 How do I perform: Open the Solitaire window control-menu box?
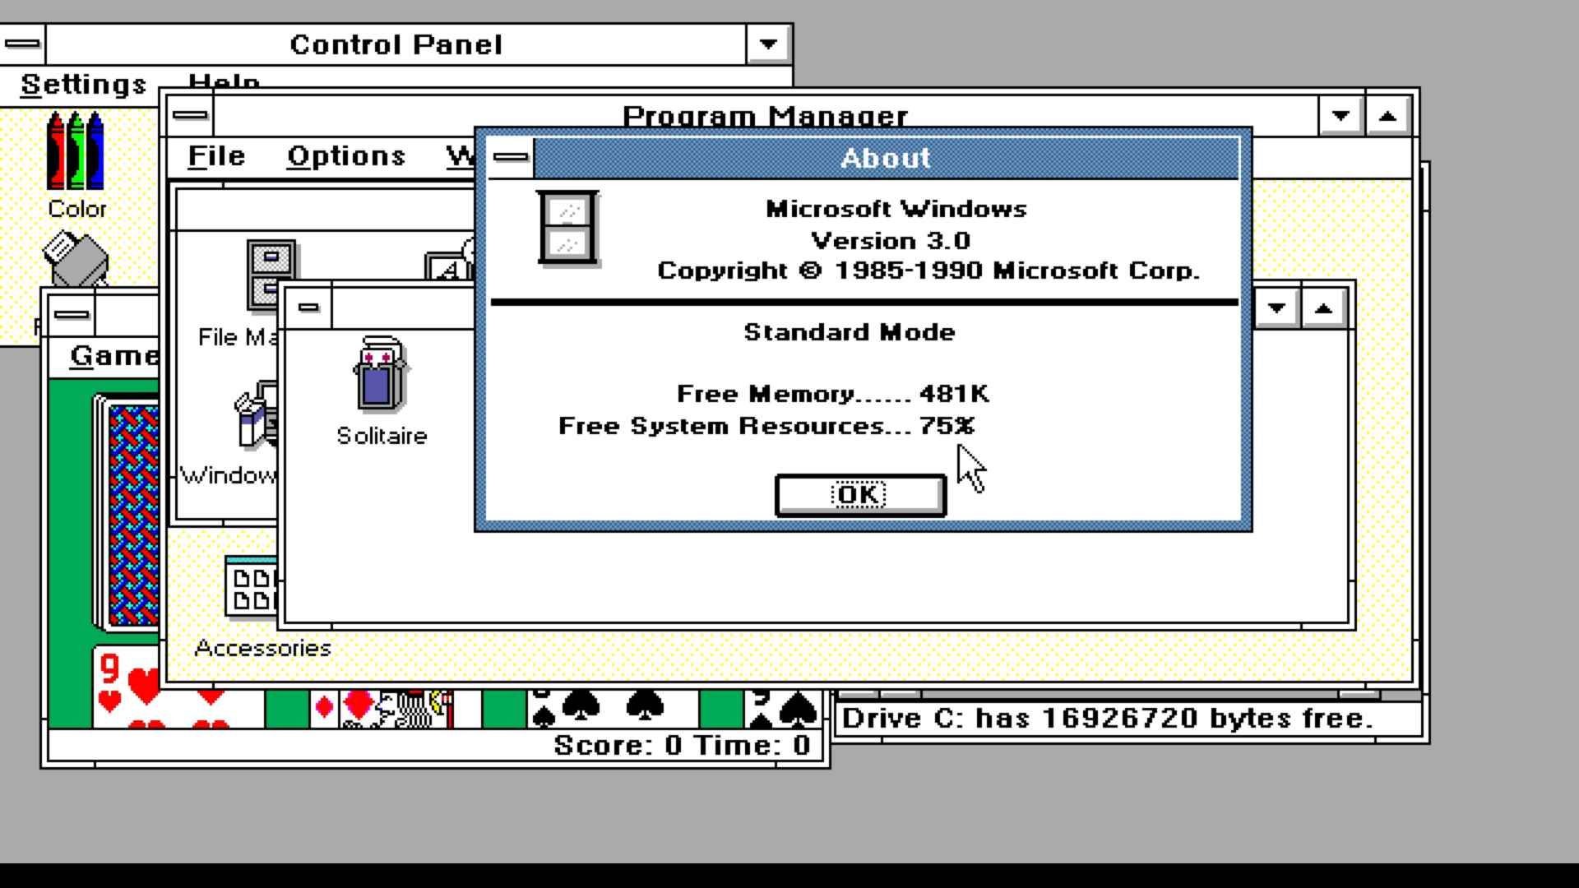click(x=72, y=314)
